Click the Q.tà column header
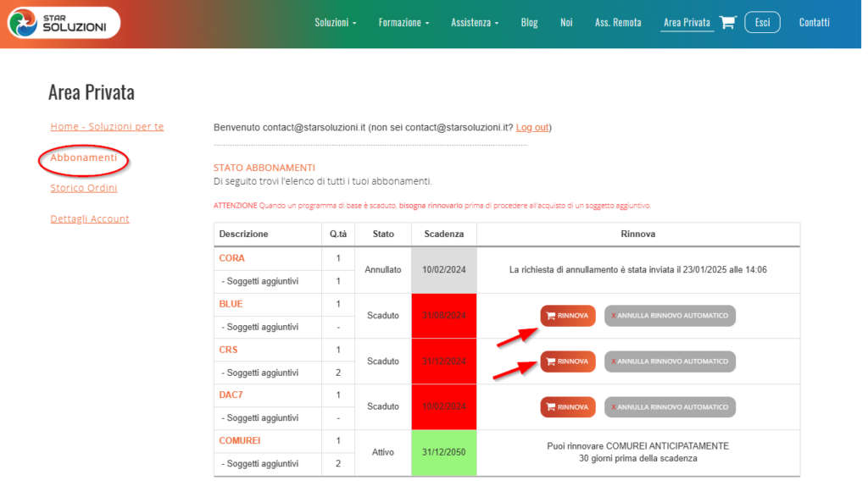Screen dimensions: 868x497 (338, 234)
